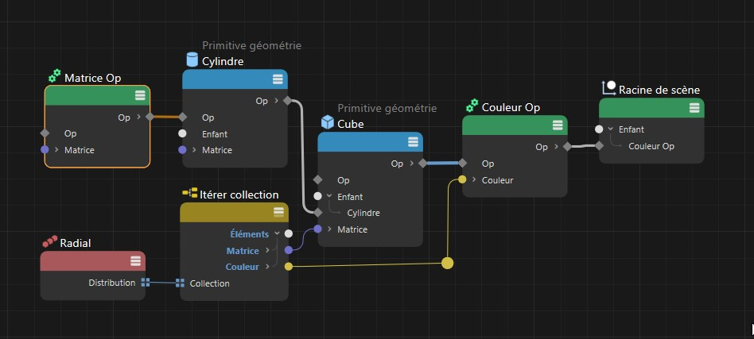Expand the Matrice input on Cylindre node
754x339 pixels.
click(195, 150)
